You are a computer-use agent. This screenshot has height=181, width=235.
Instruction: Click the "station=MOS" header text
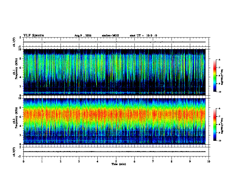click(x=110, y=35)
